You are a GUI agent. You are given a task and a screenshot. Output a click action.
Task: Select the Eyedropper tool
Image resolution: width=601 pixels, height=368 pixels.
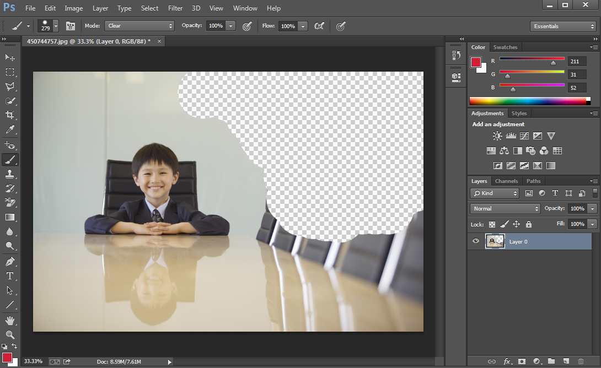[10, 130]
